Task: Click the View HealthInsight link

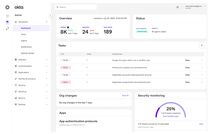Action: click(x=171, y=116)
